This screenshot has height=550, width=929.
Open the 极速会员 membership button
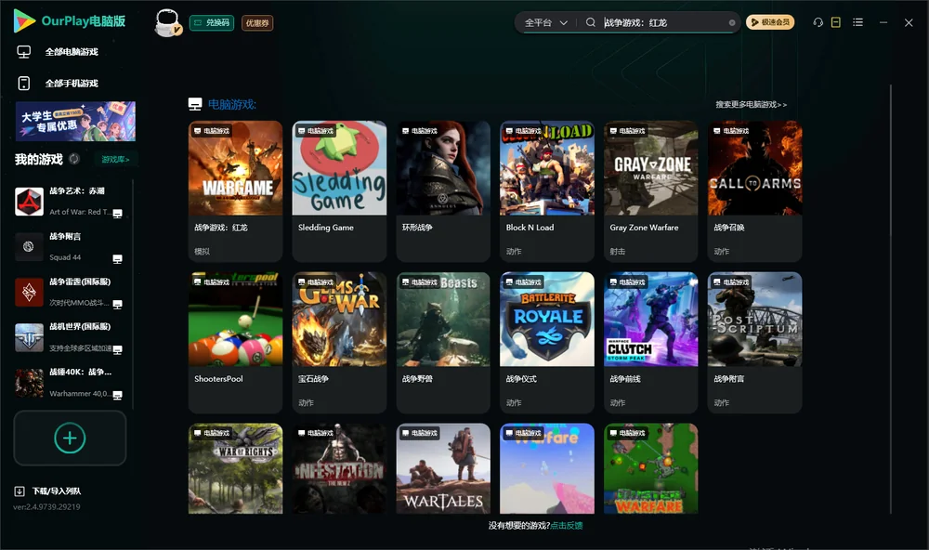(x=770, y=22)
